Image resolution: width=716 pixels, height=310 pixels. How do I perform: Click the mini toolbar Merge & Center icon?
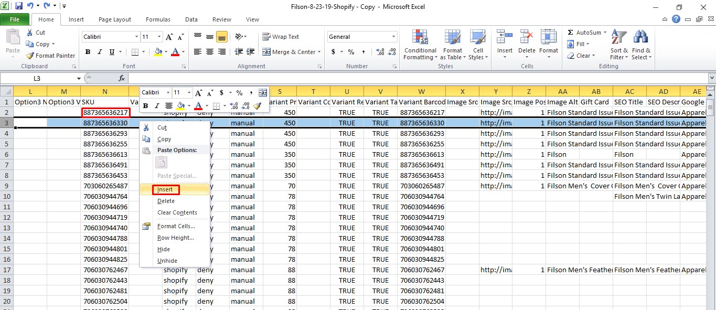pyautogui.click(x=262, y=92)
